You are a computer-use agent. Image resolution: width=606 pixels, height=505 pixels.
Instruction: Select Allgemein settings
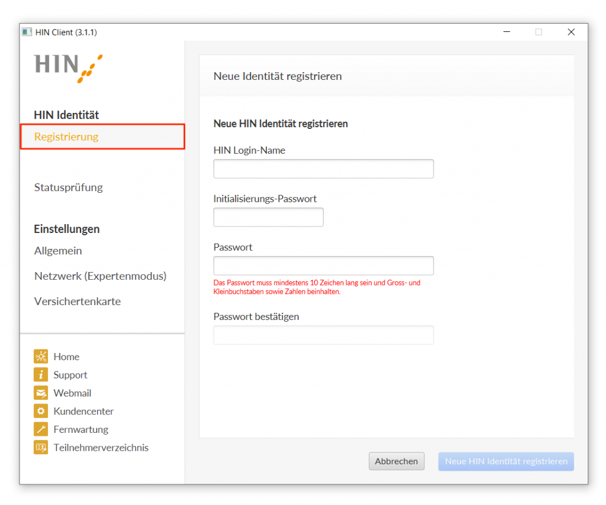tap(58, 251)
